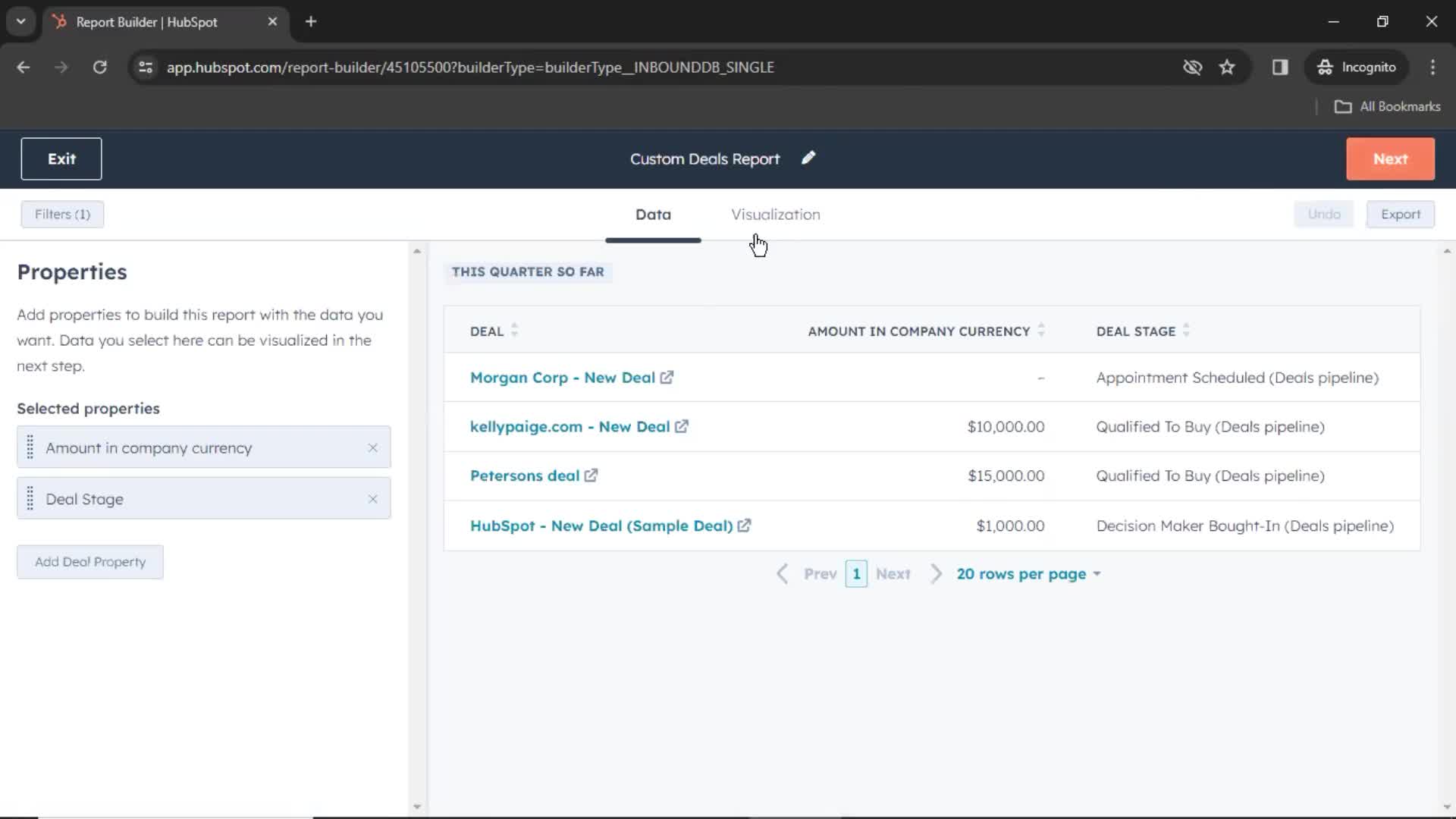Click the tracking protection eye icon
The image size is (1456, 819).
(x=1193, y=67)
